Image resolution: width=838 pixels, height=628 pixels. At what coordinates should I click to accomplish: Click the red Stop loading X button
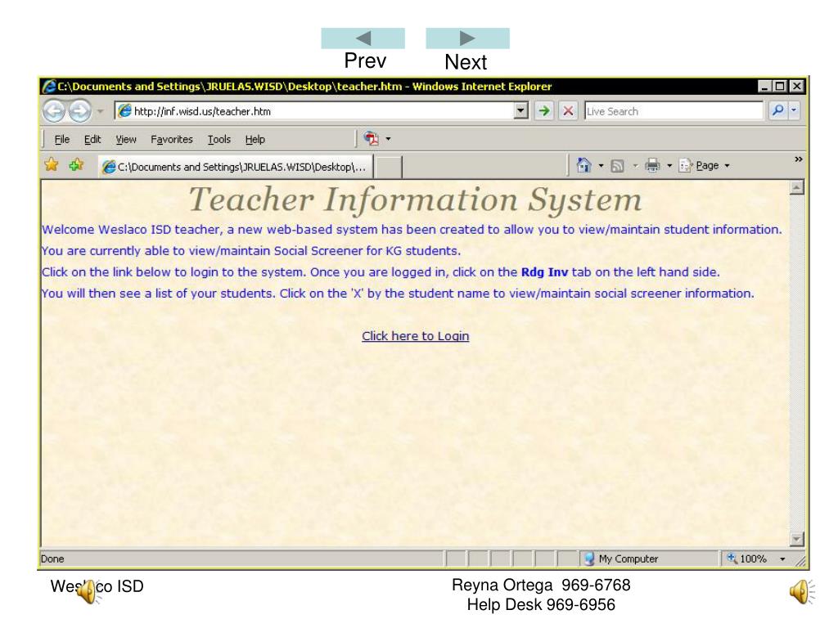point(568,111)
